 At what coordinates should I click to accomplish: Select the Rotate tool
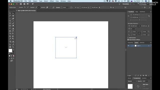tap(10, 28)
